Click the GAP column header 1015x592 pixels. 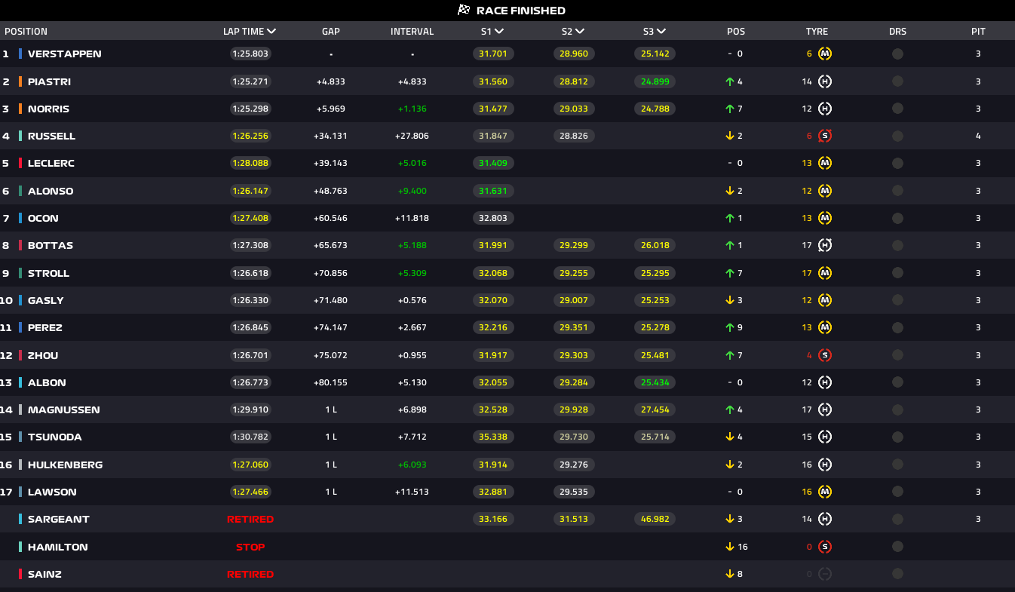pyautogui.click(x=331, y=32)
